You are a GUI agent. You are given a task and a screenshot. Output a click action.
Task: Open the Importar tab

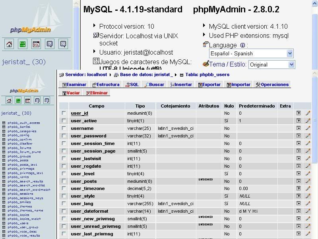click(x=238, y=84)
